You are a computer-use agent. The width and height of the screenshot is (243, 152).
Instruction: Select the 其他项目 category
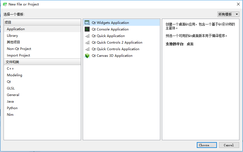[x=42, y=42]
